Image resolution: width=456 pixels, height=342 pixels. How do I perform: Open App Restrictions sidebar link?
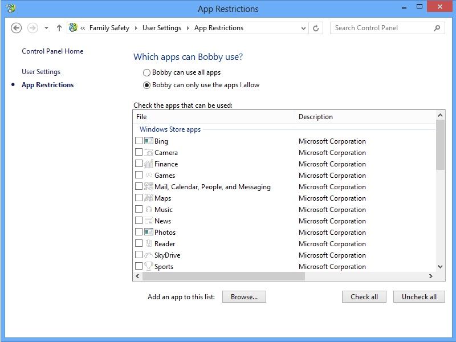48,85
